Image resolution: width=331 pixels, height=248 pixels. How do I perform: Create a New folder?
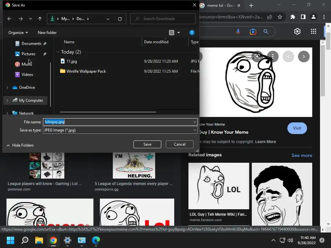pos(47,33)
